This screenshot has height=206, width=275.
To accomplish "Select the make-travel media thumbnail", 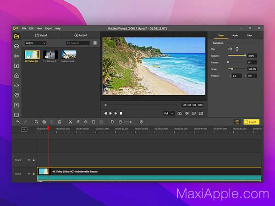I will (x=69, y=54).
